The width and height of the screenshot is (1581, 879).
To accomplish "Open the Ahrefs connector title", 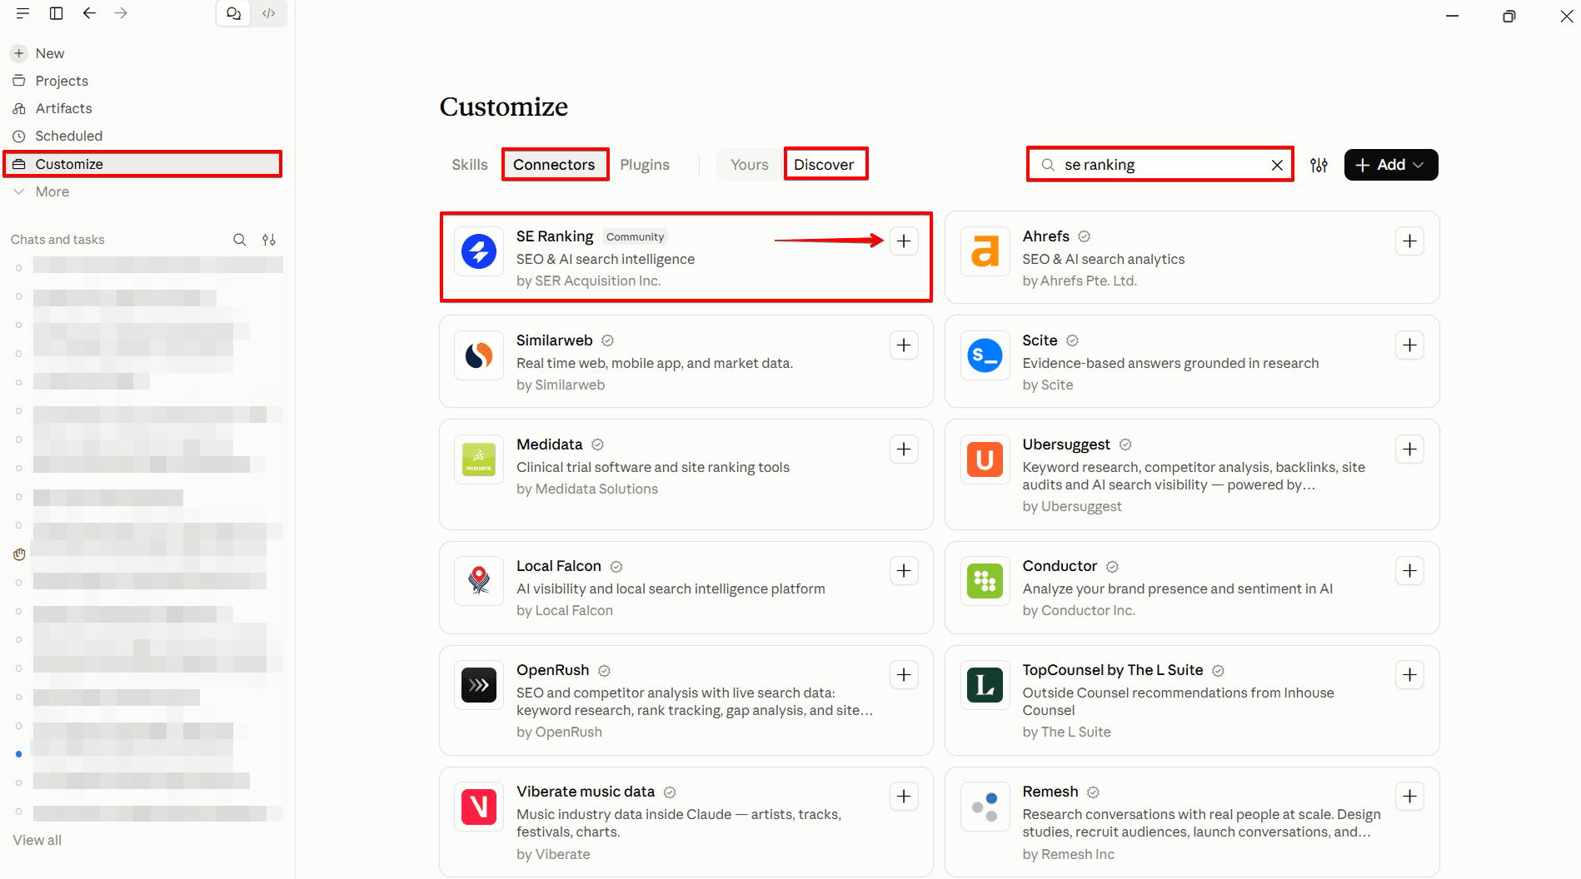I will [1045, 236].
